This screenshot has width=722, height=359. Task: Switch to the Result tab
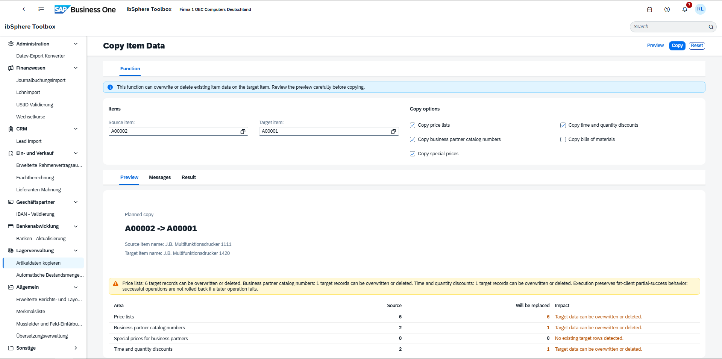click(189, 177)
